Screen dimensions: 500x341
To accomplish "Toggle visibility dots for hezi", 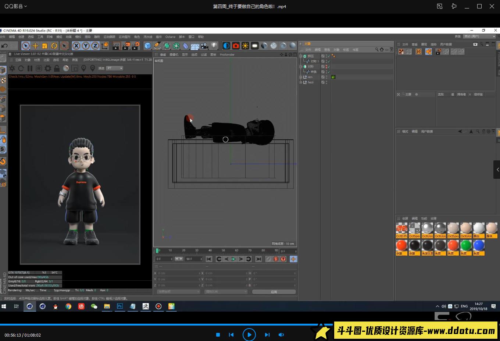I will click(x=326, y=82).
